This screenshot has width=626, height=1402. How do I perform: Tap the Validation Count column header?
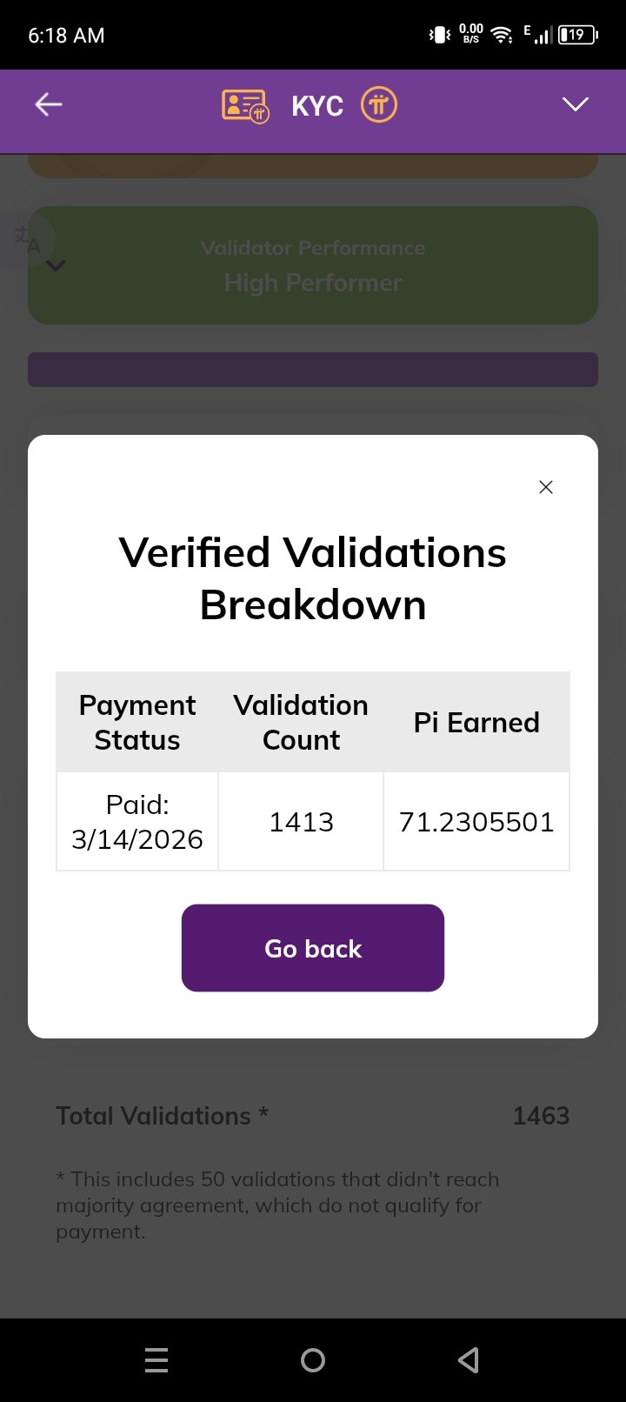(x=301, y=722)
